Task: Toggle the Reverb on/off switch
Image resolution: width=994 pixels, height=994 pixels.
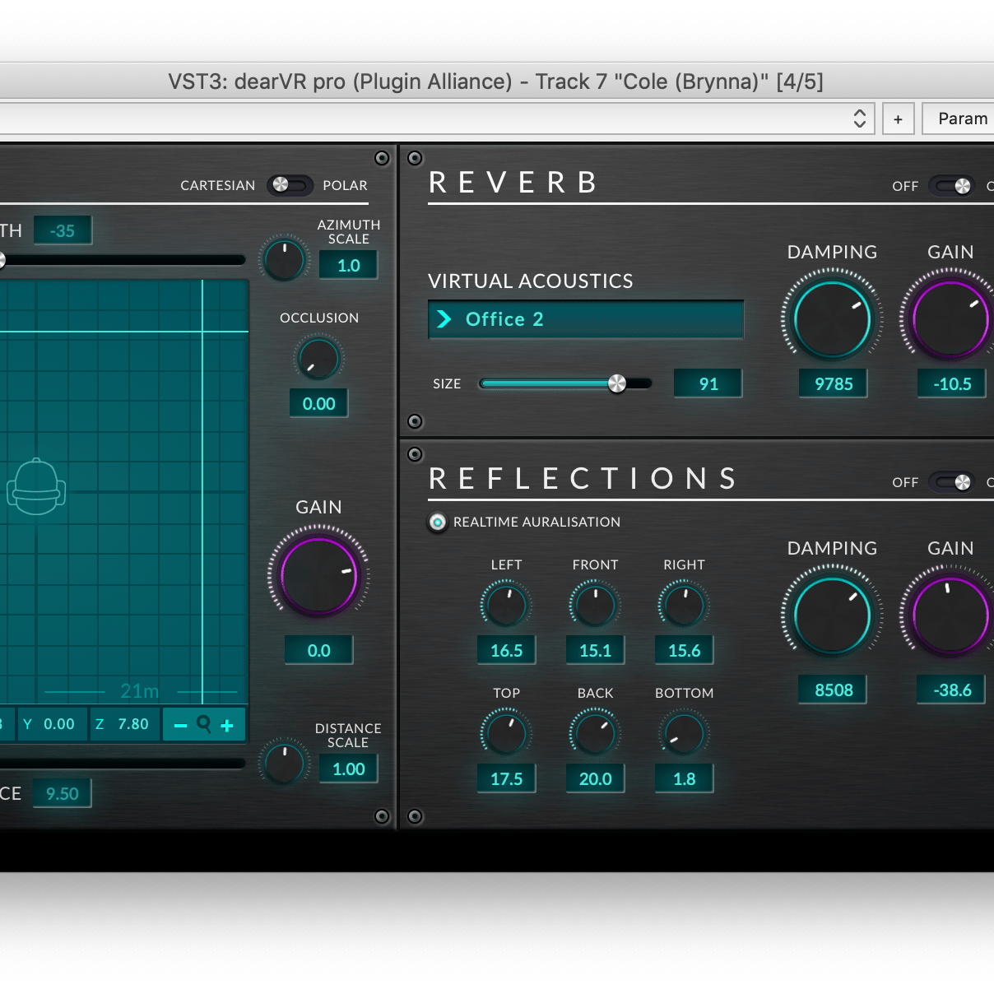Action: pos(953,186)
